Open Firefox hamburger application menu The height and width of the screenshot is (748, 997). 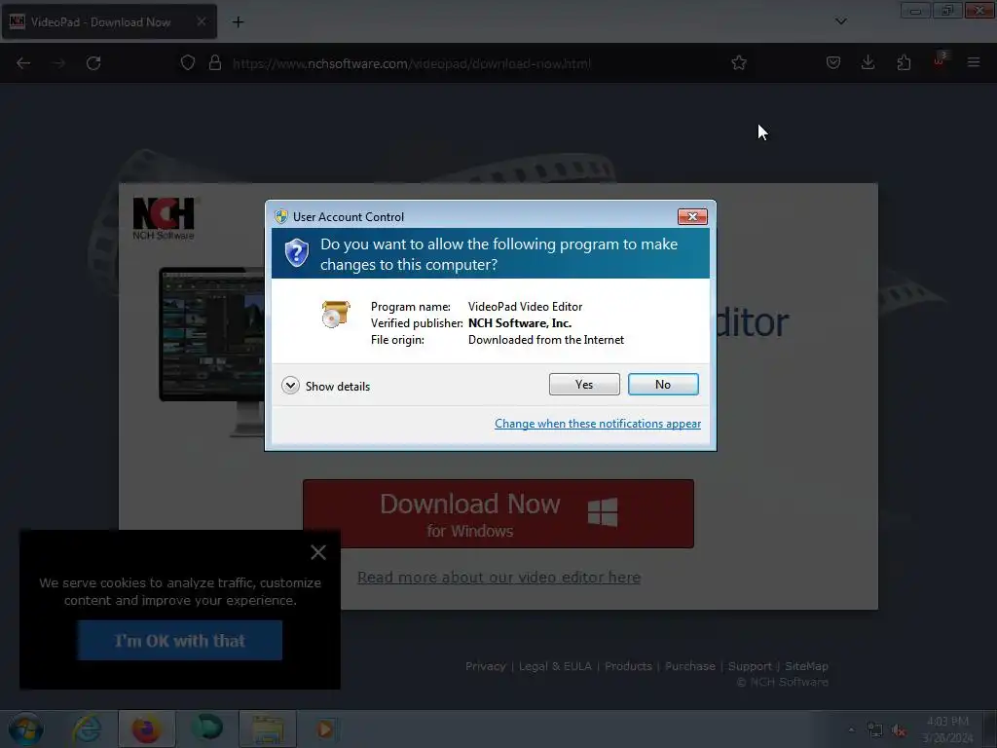pos(974,62)
